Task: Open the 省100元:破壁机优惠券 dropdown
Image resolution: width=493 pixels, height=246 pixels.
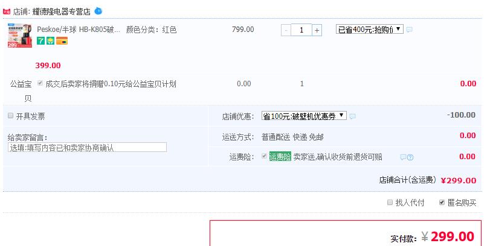Action: coord(304,116)
